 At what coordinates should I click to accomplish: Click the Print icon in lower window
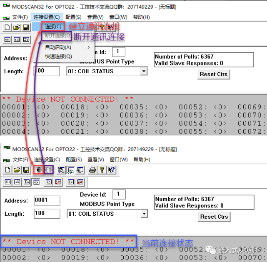(92, 170)
